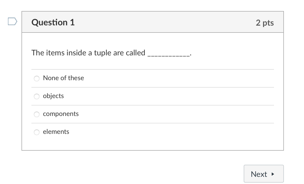Select the 'None of these' radio button
This screenshot has height=184, width=304.
37,79
